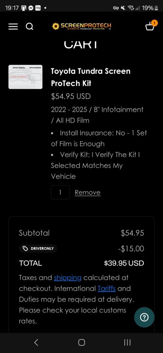Tap the orange cart count badge
The height and width of the screenshot is (353, 163).
tap(154, 22)
